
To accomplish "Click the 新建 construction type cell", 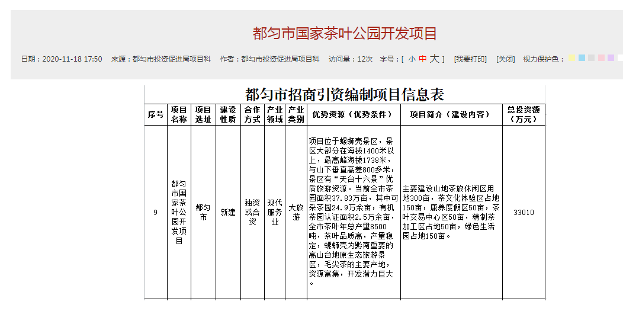I will [228, 213].
